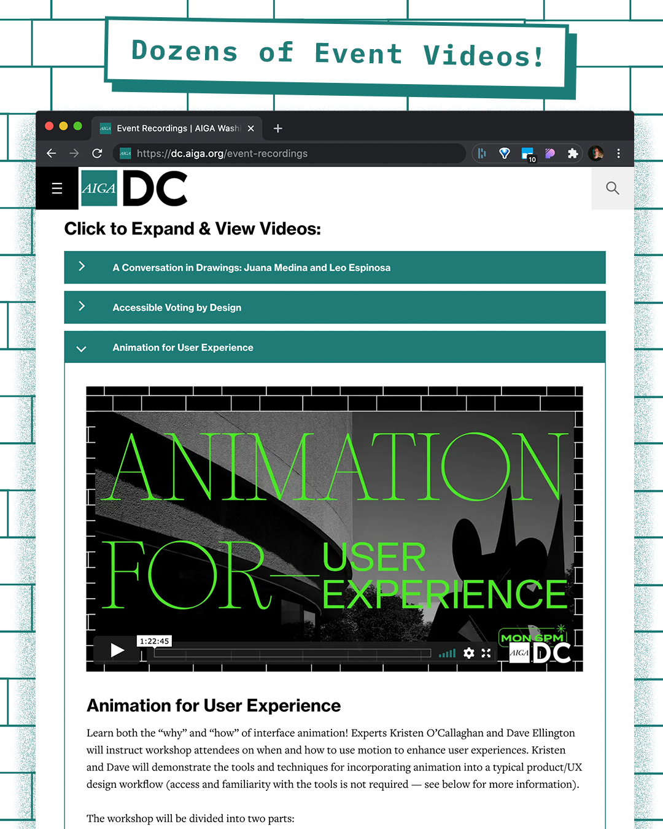This screenshot has width=663, height=829.
Task: Toggle fullscreen mode on the video player
Action: (x=486, y=653)
